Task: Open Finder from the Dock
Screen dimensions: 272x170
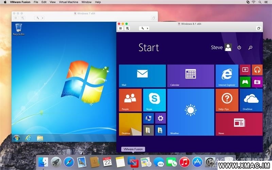Action: point(43,162)
